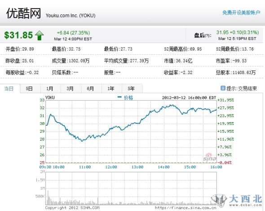Image resolution: width=265 pixels, height=211 pixels.
Task: Click the 昨收盘:25.01 field
Action: pos(20,61)
